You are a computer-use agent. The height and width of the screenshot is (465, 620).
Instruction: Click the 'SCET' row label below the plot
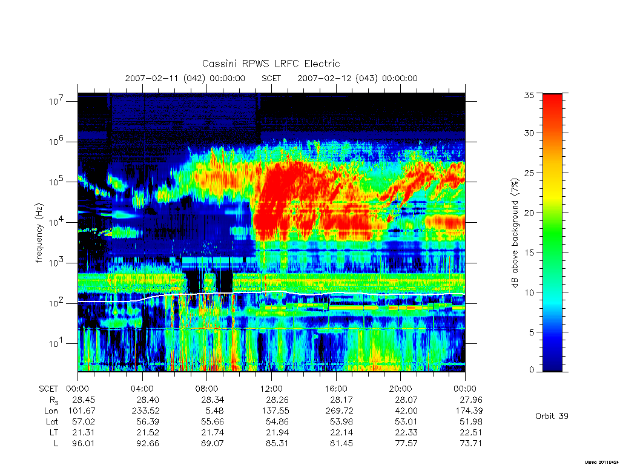tap(48, 389)
